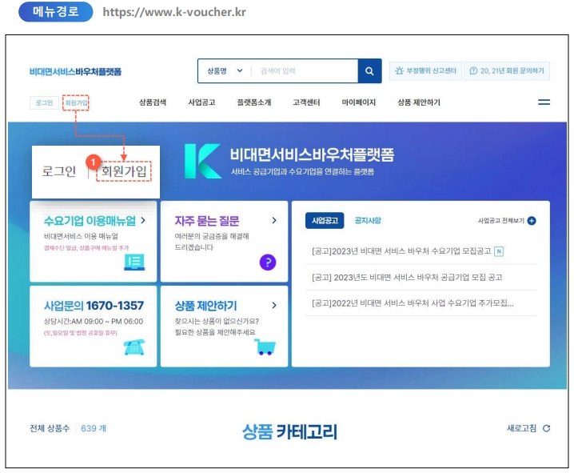Select the 사업공고 tab
Viewport: 574px width, 473px height.
click(325, 221)
